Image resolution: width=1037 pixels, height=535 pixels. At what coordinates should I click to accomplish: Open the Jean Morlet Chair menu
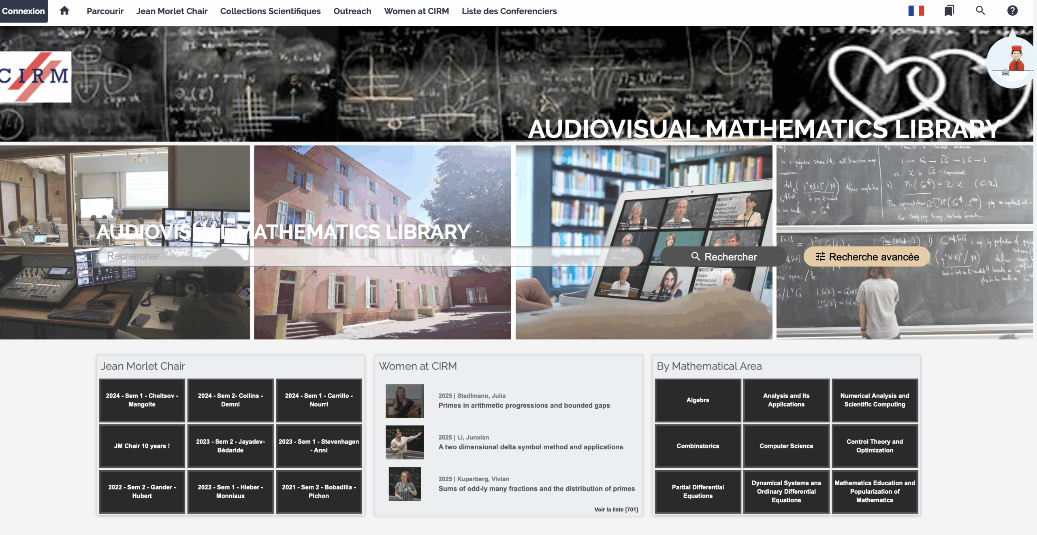(172, 11)
